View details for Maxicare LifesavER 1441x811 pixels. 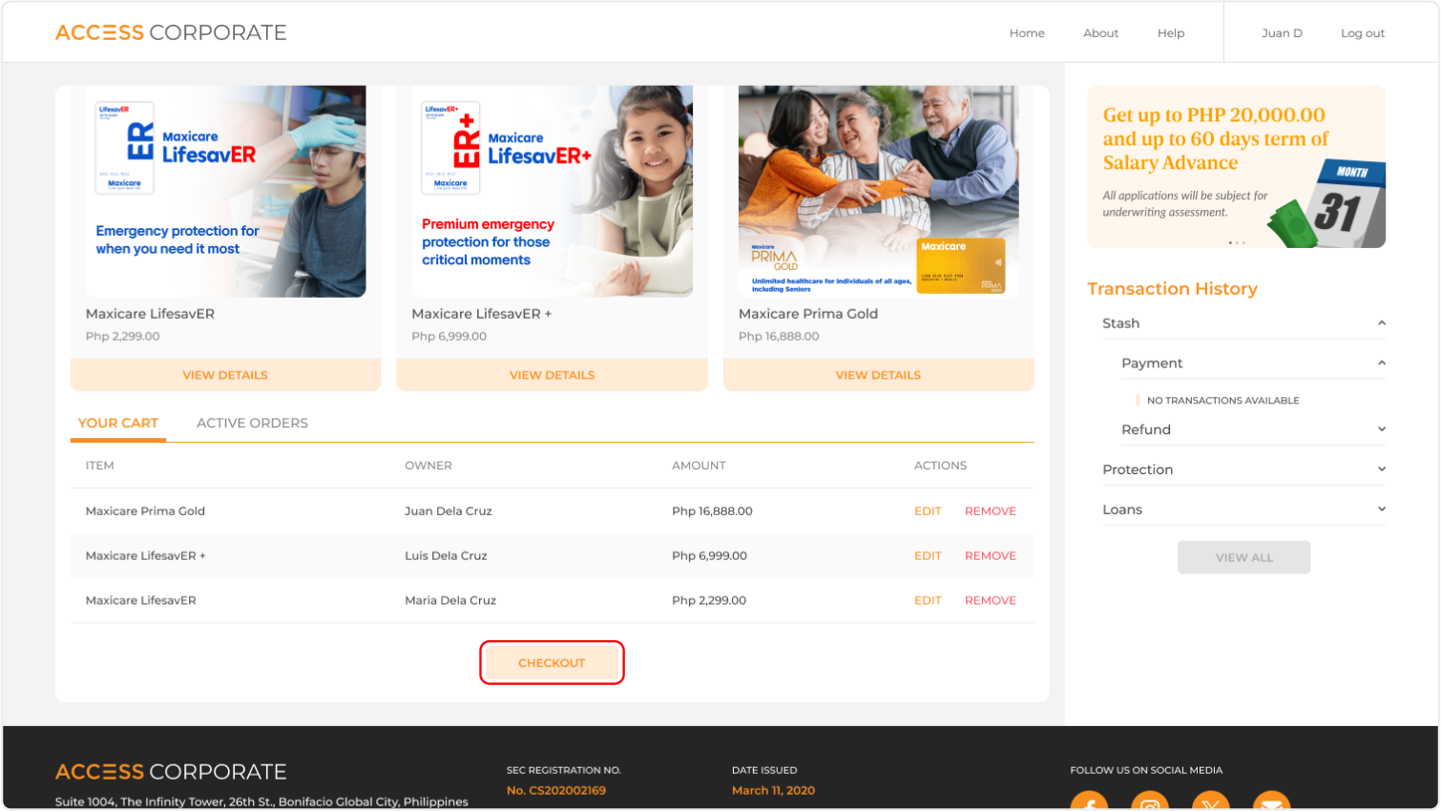coord(225,375)
